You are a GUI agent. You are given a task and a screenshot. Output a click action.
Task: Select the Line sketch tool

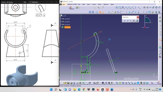(132, 7)
